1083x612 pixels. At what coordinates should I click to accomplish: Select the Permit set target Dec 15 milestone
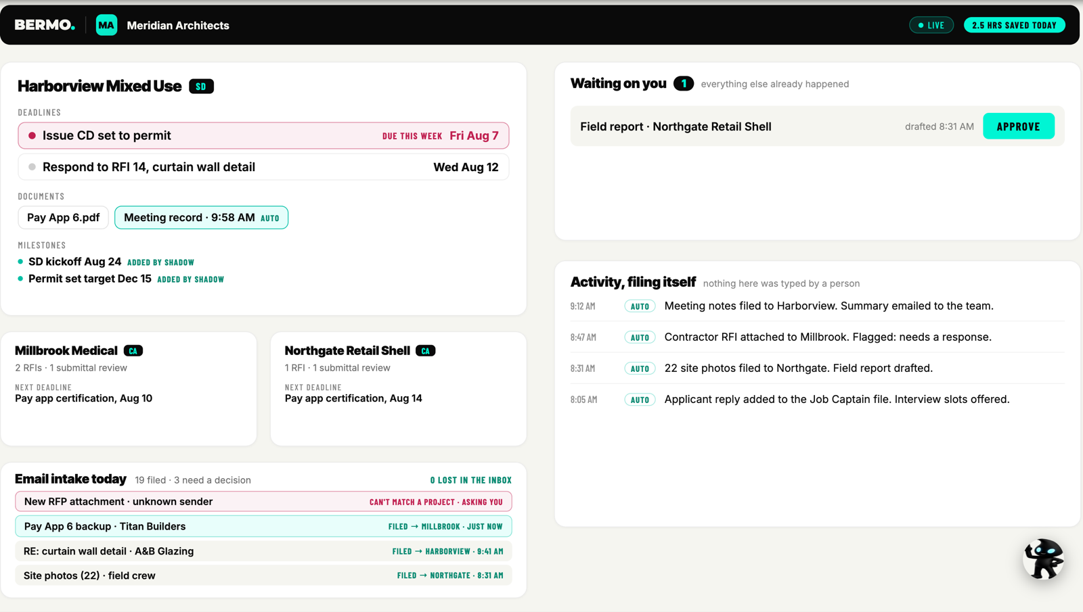click(x=90, y=279)
